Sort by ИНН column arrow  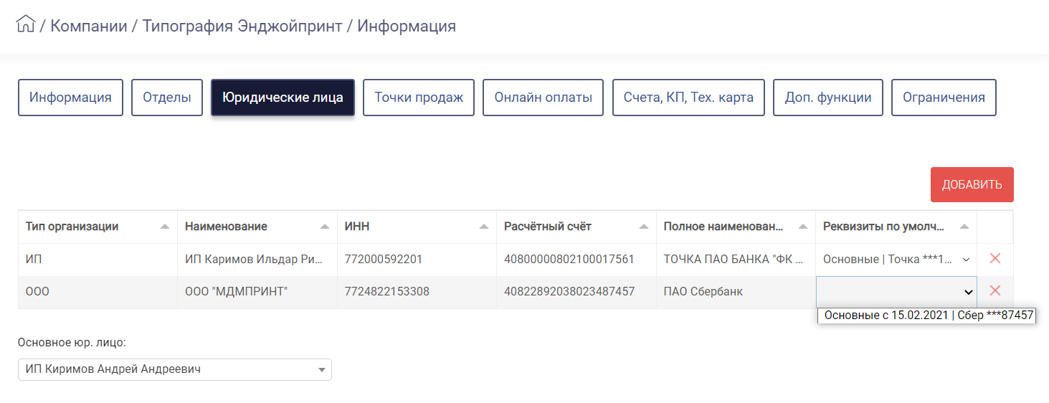coord(484,227)
